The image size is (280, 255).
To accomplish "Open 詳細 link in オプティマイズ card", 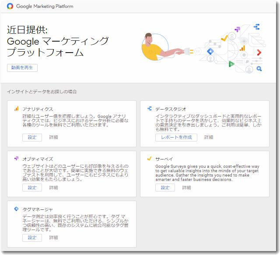I will click(x=53, y=188).
